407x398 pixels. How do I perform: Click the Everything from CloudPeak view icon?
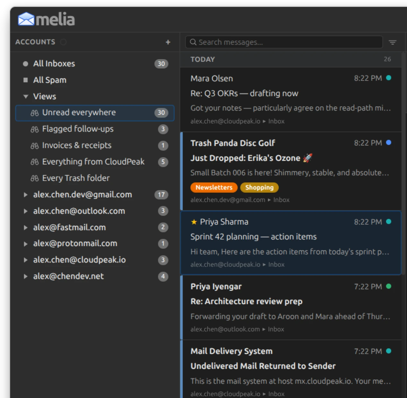(35, 162)
